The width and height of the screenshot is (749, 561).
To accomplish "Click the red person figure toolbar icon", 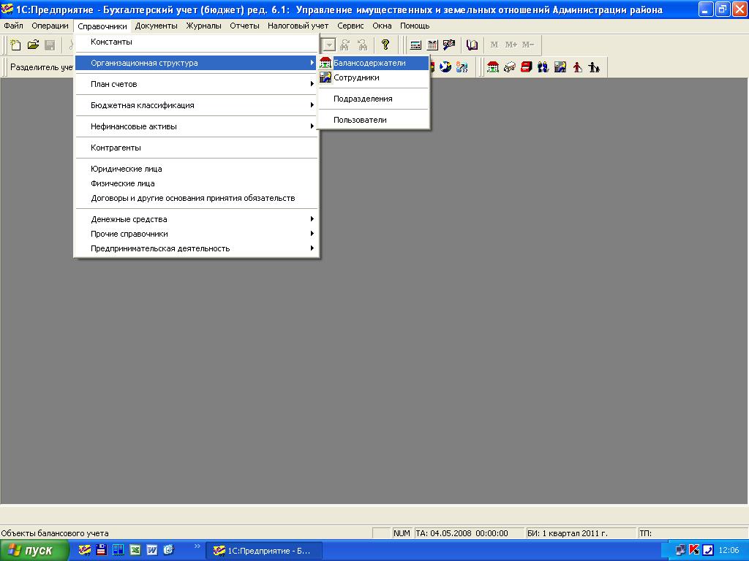I will pos(578,67).
